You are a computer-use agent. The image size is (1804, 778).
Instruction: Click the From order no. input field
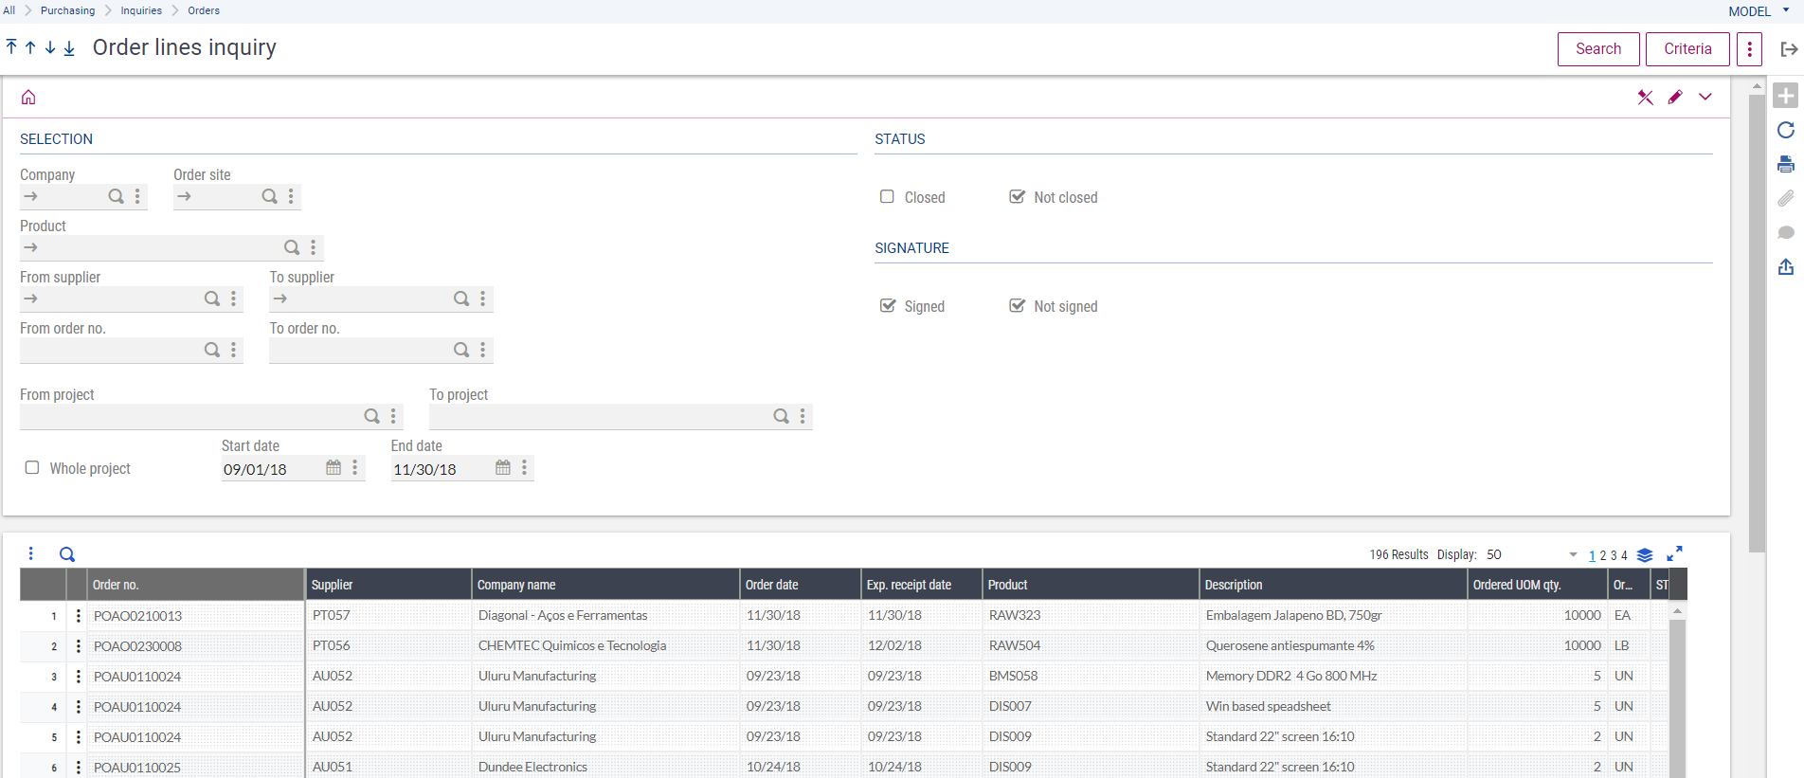tap(109, 351)
